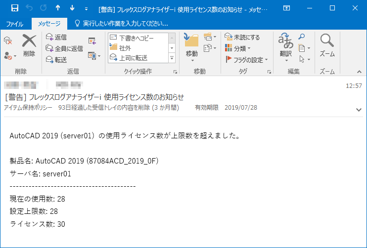Click the ribbon display options icon
367x248 pixels.
click(x=286, y=8)
